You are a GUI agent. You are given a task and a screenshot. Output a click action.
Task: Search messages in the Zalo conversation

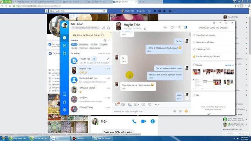179,27
